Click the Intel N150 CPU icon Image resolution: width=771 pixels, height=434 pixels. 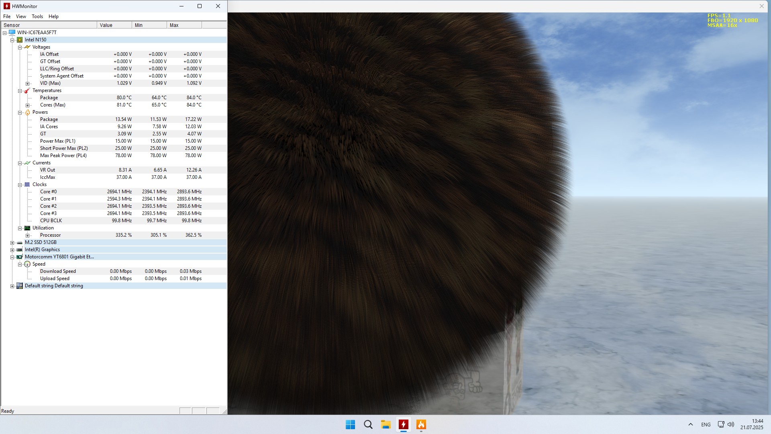pyautogui.click(x=20, y=40)
